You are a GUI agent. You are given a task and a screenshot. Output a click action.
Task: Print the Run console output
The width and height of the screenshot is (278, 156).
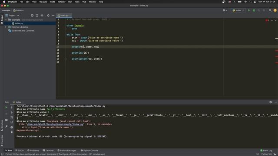click(x=12, y=127)
